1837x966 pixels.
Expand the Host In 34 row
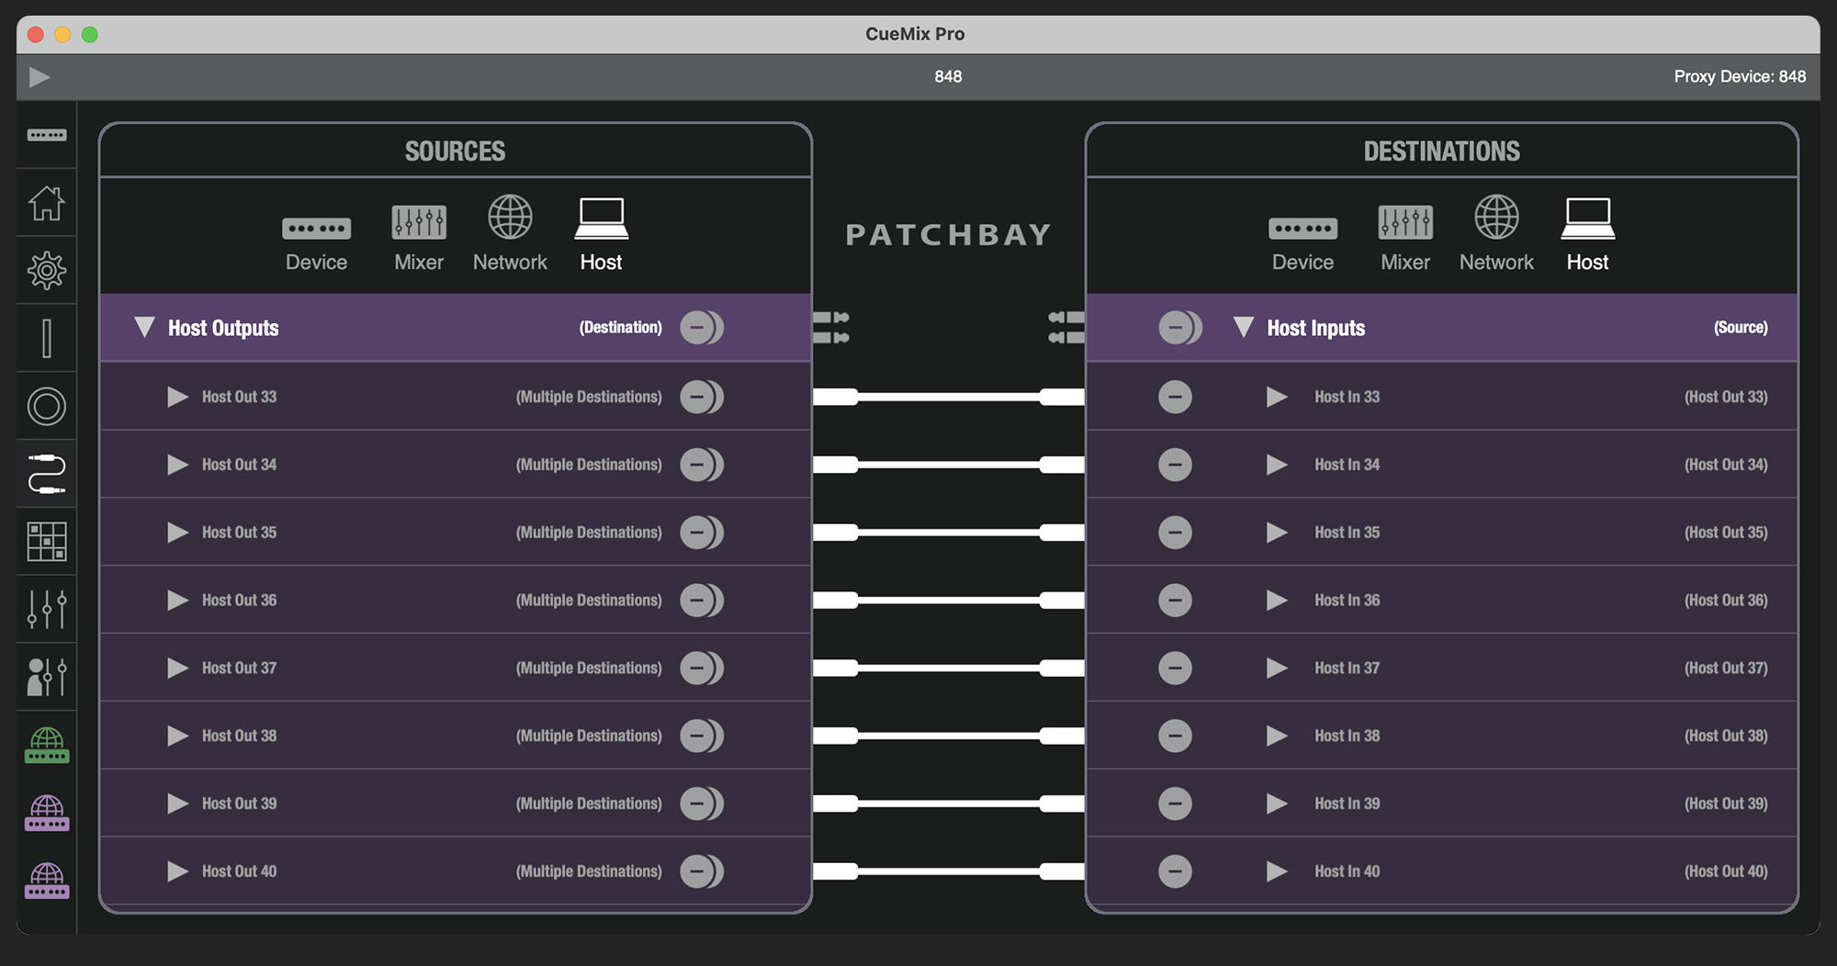pos(1277,465)
